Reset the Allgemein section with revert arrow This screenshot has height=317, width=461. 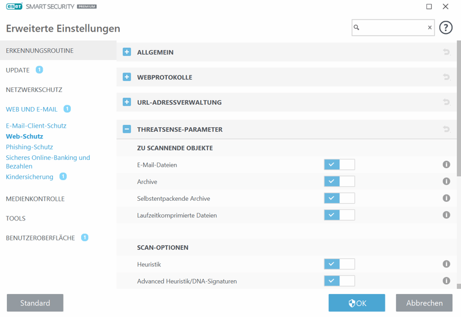coord(446,52)
